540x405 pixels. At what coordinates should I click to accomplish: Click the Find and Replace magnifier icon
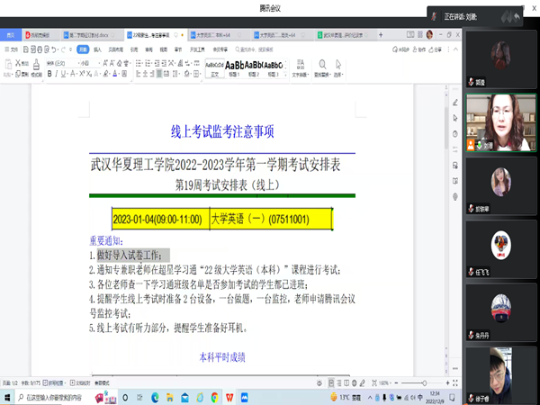point(322,65)
